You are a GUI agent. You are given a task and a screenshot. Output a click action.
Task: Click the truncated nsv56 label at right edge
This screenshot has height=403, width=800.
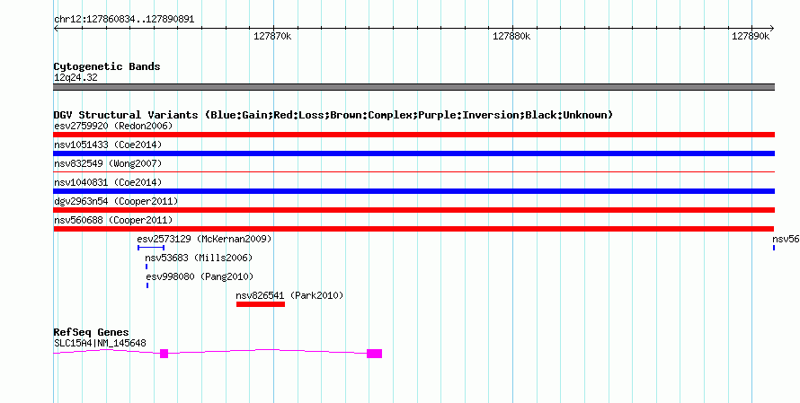click(786, 239)
